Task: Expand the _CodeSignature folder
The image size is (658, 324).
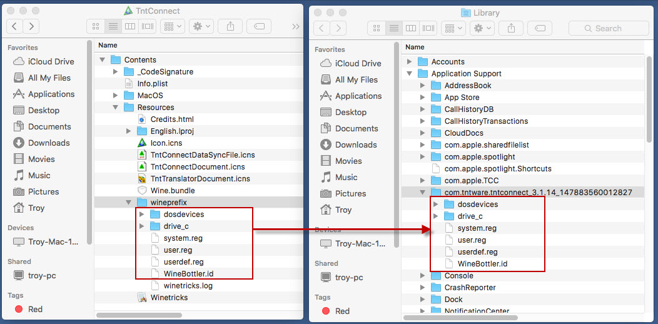Action: pyautogui.click(x=116, y=72)
